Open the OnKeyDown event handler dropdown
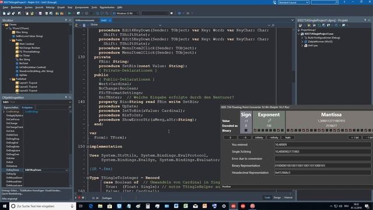The image size is (373, 210). [66, 170]
